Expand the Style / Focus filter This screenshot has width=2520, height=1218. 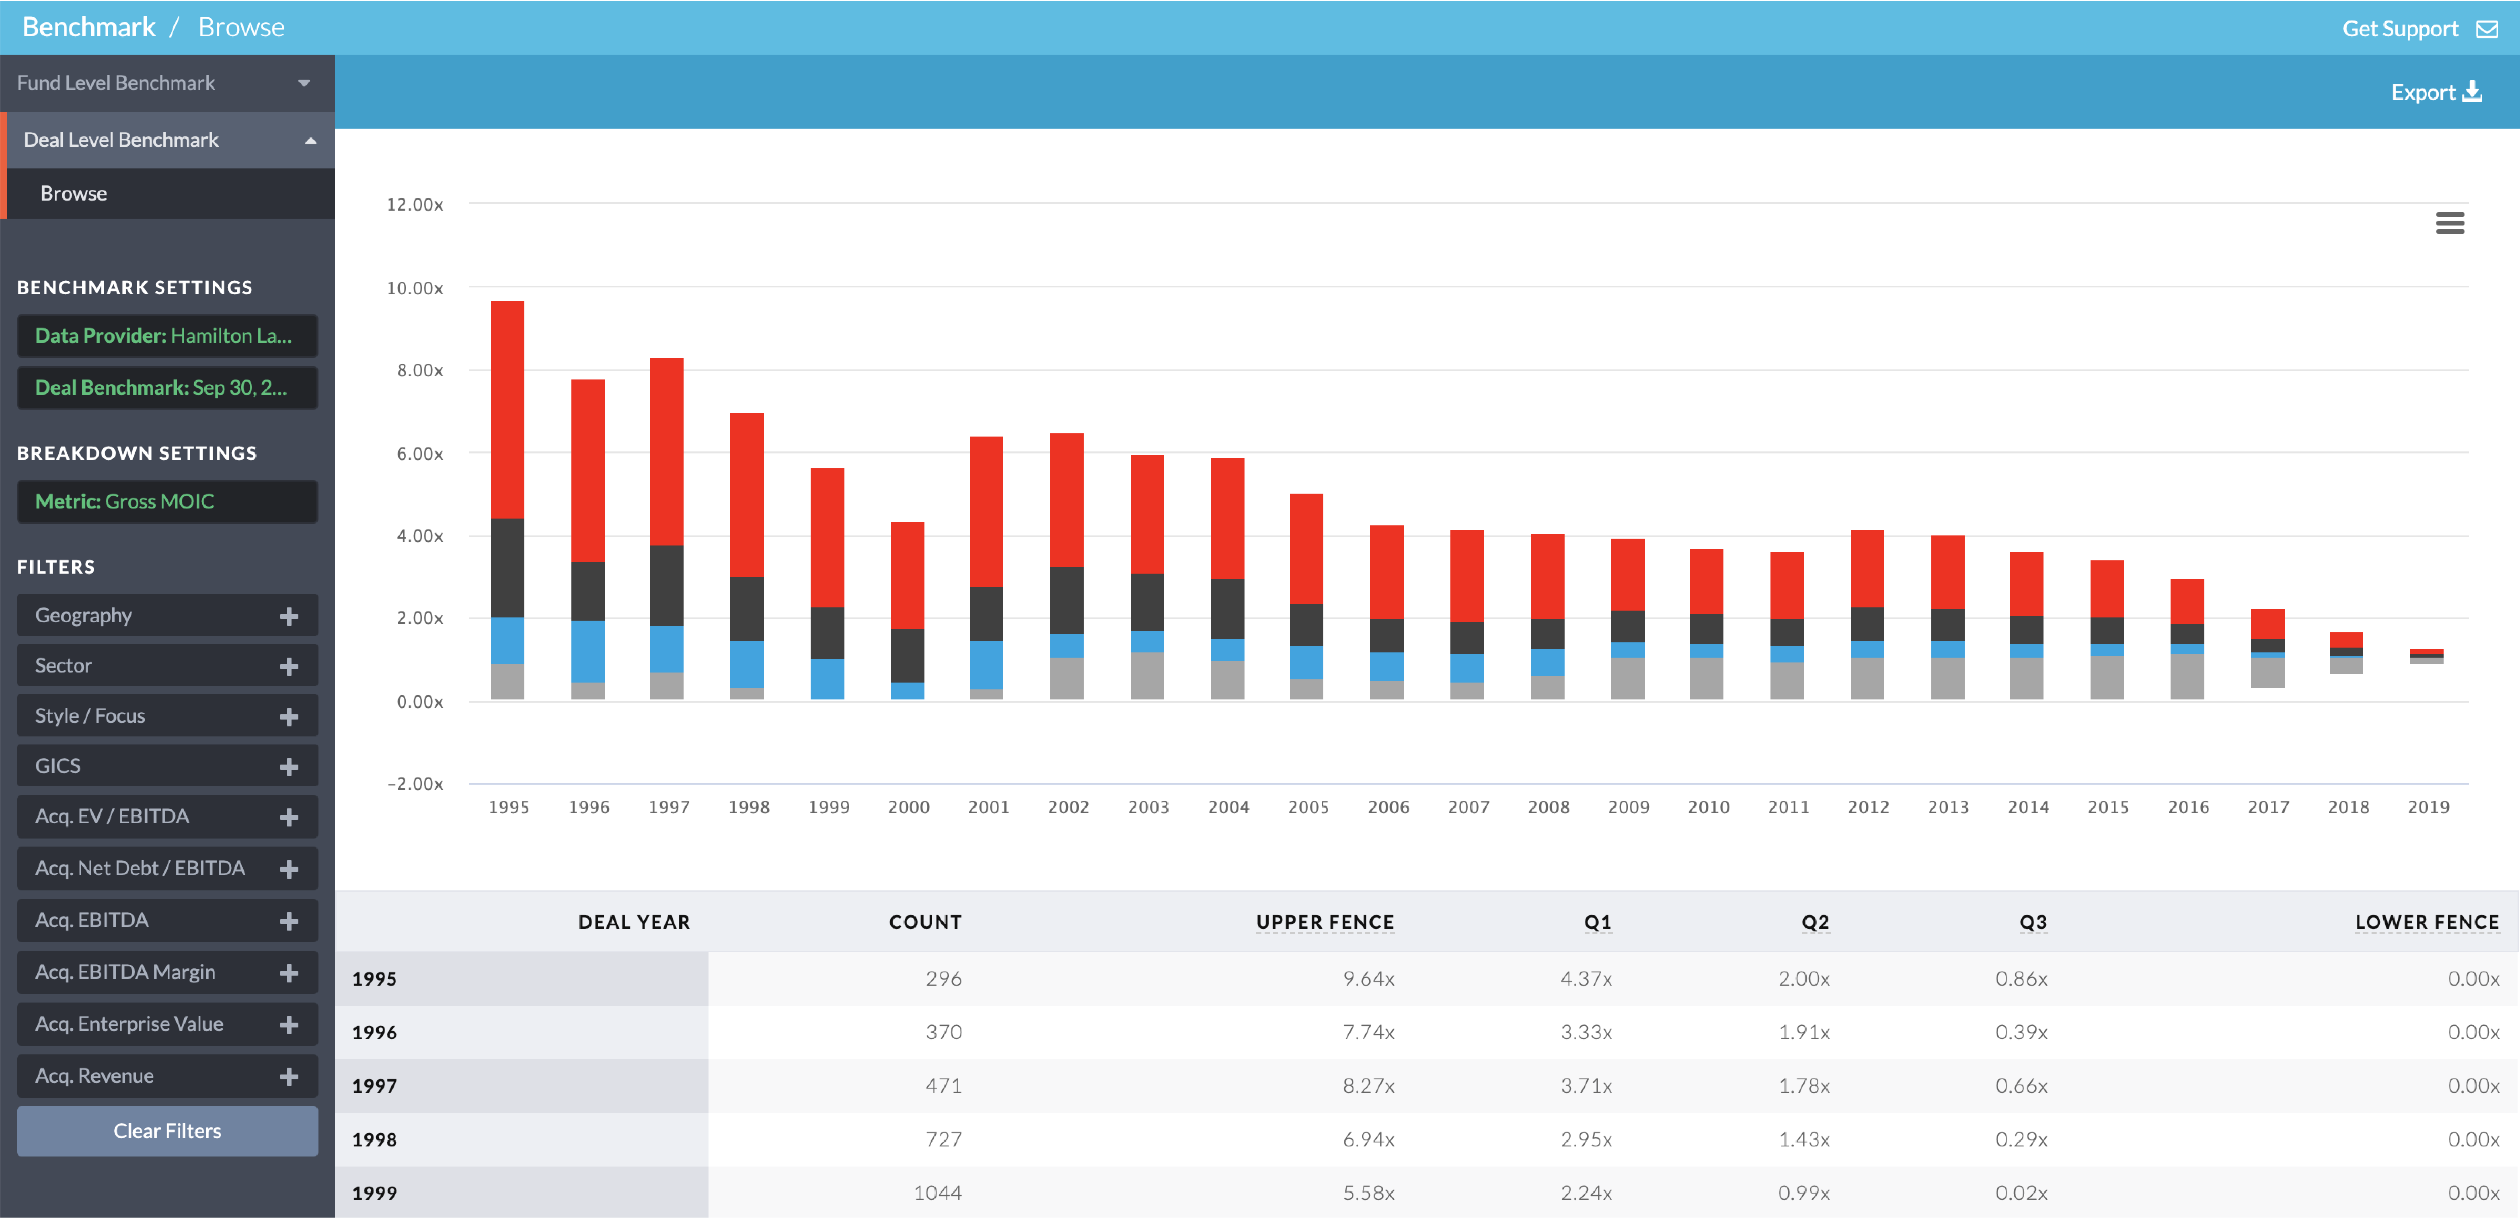(x=167, y=715)
